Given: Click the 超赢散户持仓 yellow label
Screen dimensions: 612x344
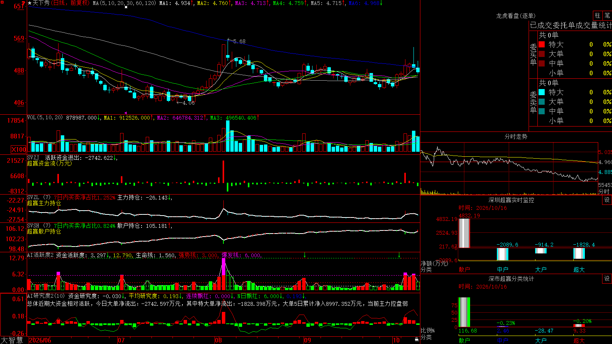Looking at the screenshot, I should click(x=44, y=231).
